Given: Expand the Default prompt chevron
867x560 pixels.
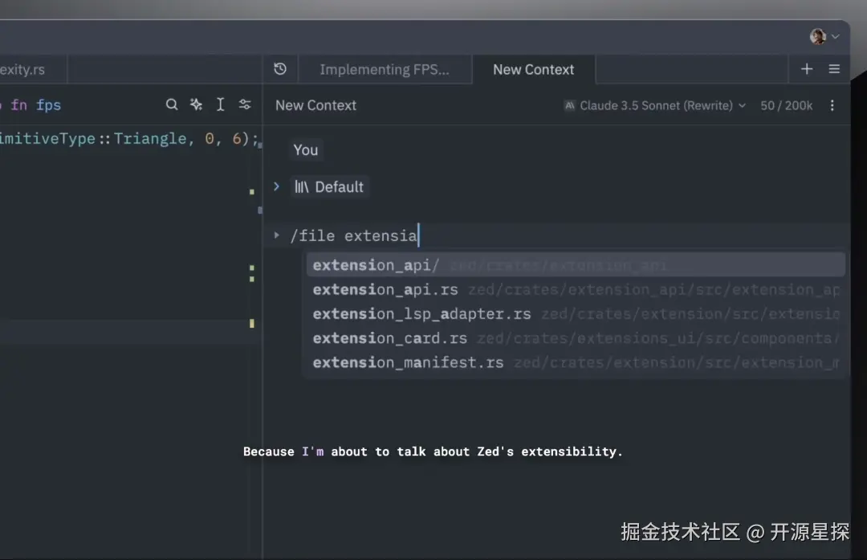Looking at the screenshot, I should click(x=276, y=186).
